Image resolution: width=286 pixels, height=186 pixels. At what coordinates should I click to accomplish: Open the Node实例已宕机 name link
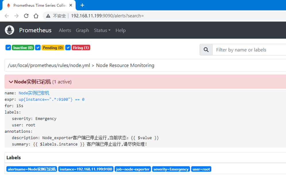tap(34, 93)
